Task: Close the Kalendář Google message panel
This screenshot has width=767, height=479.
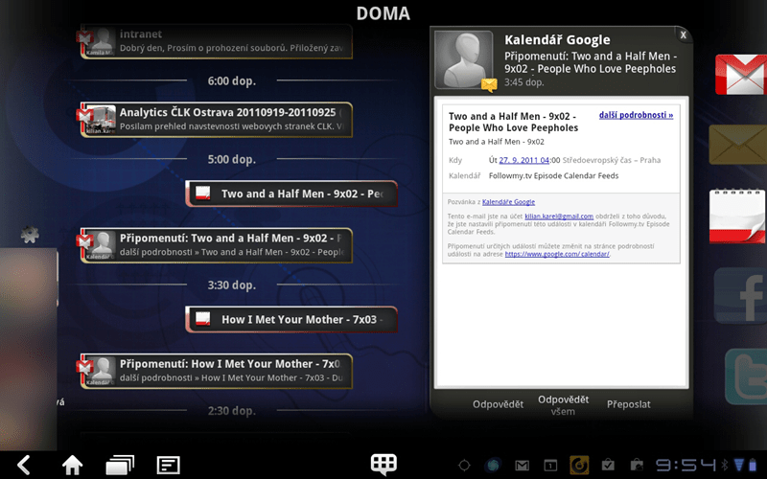Action: click(x=684, y=34)
